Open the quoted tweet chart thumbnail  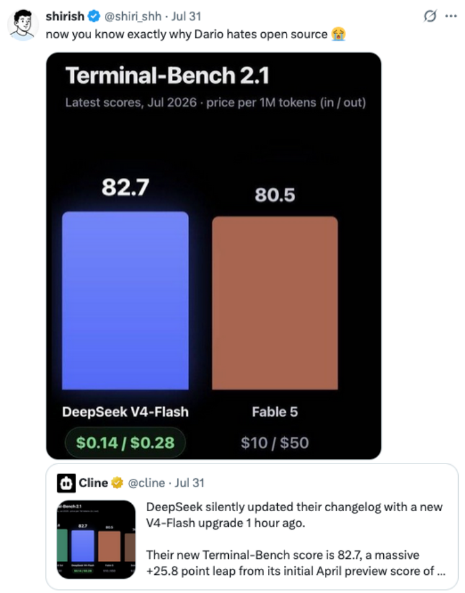(x=96, y=539)
